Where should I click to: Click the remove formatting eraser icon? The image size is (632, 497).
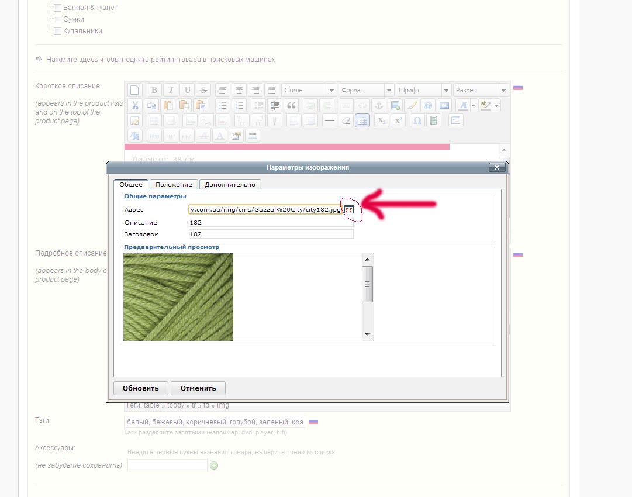346,120
